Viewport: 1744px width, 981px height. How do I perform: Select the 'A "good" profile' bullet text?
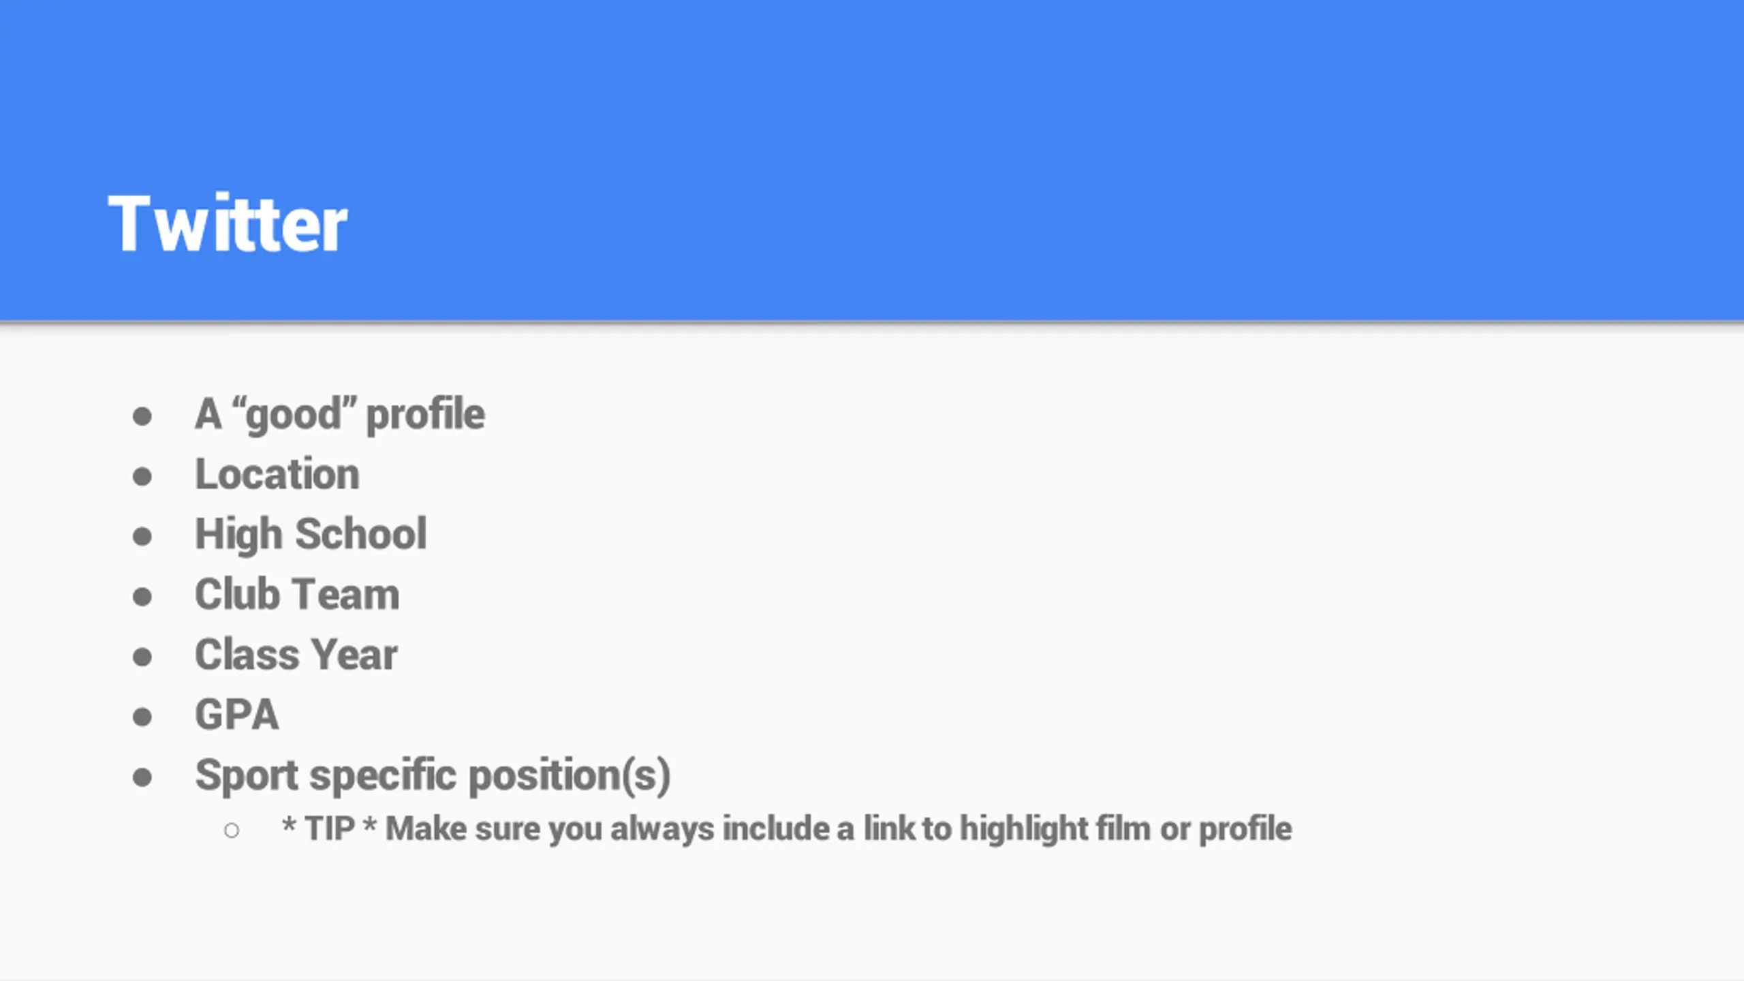pos(340,414)
